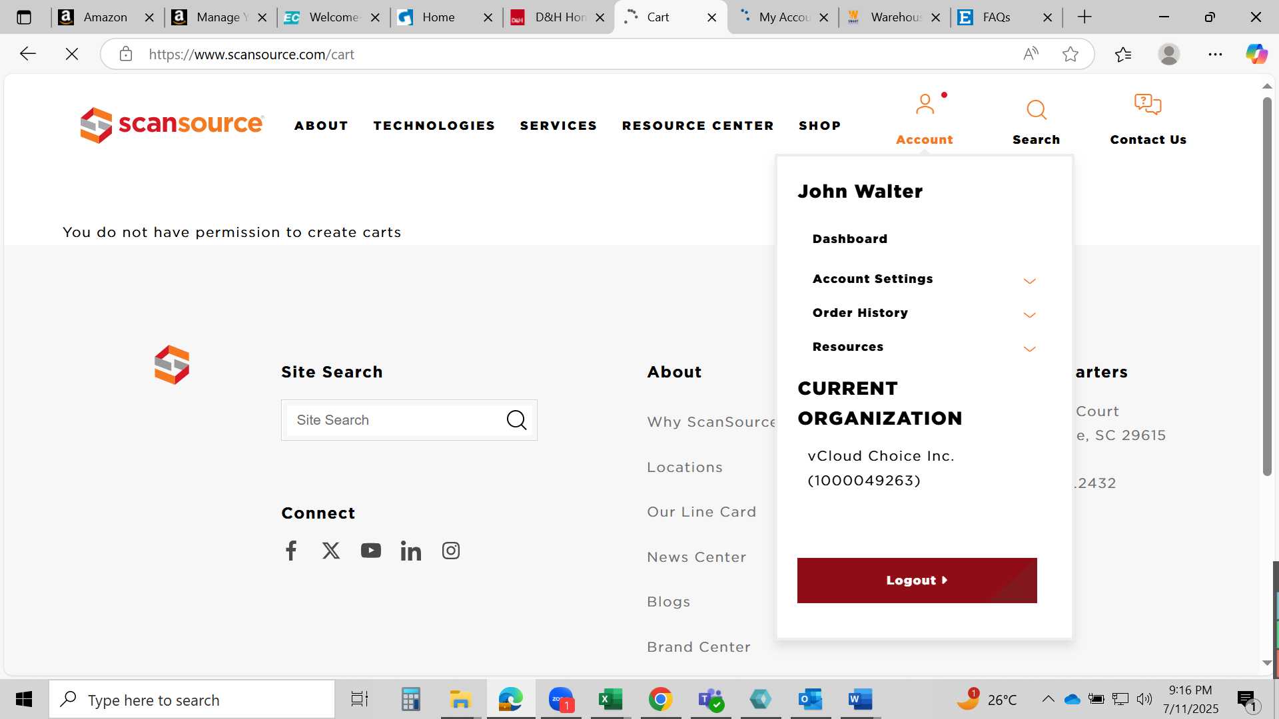Switch to the Amazon tab
Viewport: 1279px width, 719px height.
(x=105, y=17)
